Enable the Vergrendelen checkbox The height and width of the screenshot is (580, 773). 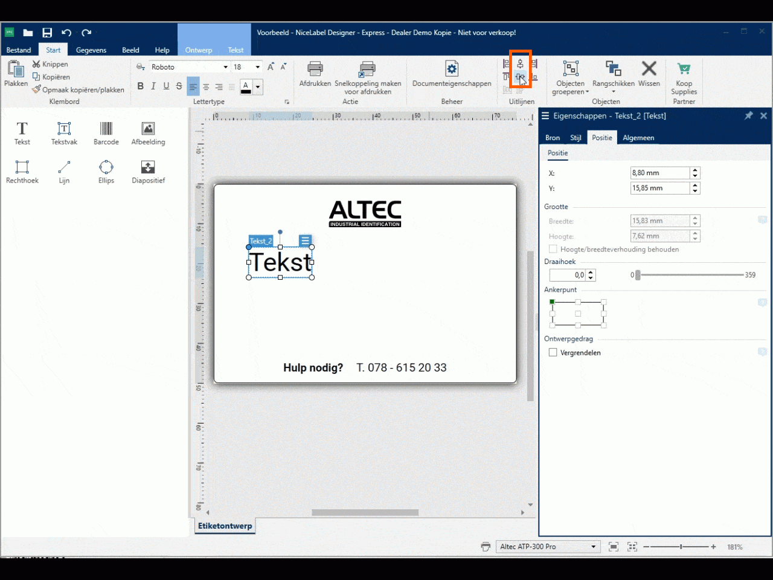[553, 352]
